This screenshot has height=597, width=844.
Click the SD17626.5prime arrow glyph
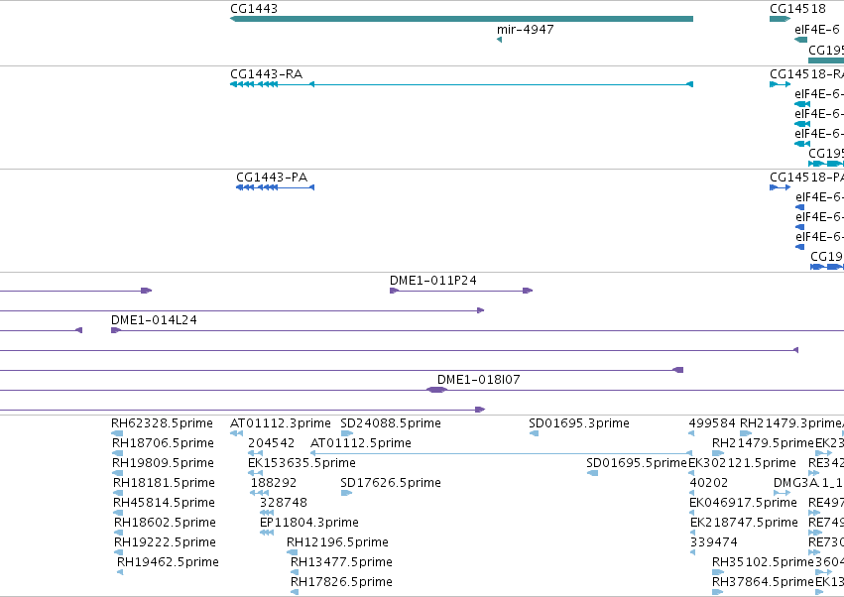[346, 493]
